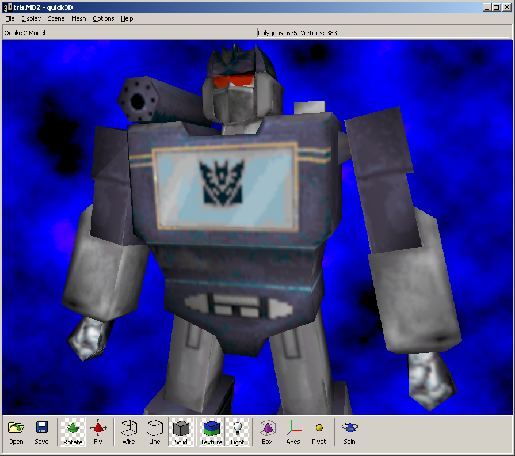Open the File menu
Image resolution: width=515 pixels, height=456 pixels.
click(10, 18)
